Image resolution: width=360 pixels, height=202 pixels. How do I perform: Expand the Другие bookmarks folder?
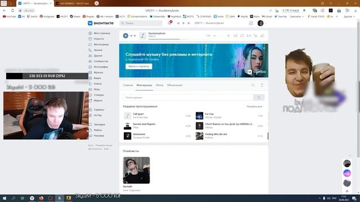(349, 16)
